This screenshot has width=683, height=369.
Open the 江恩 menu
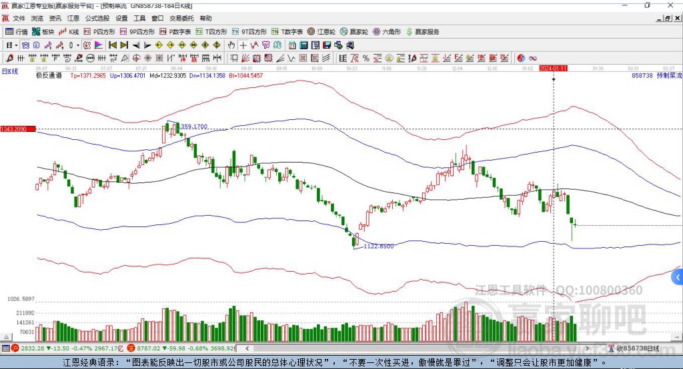coord(73,18)
